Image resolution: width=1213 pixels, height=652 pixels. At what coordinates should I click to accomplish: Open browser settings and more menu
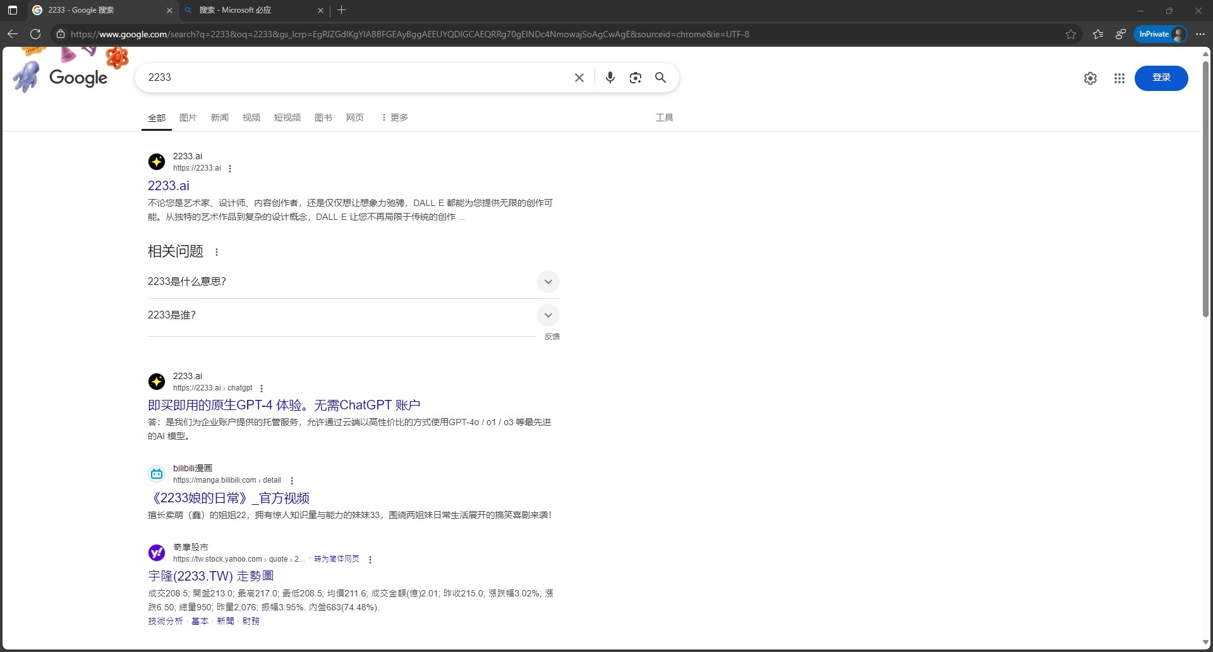click(1200, 34)
